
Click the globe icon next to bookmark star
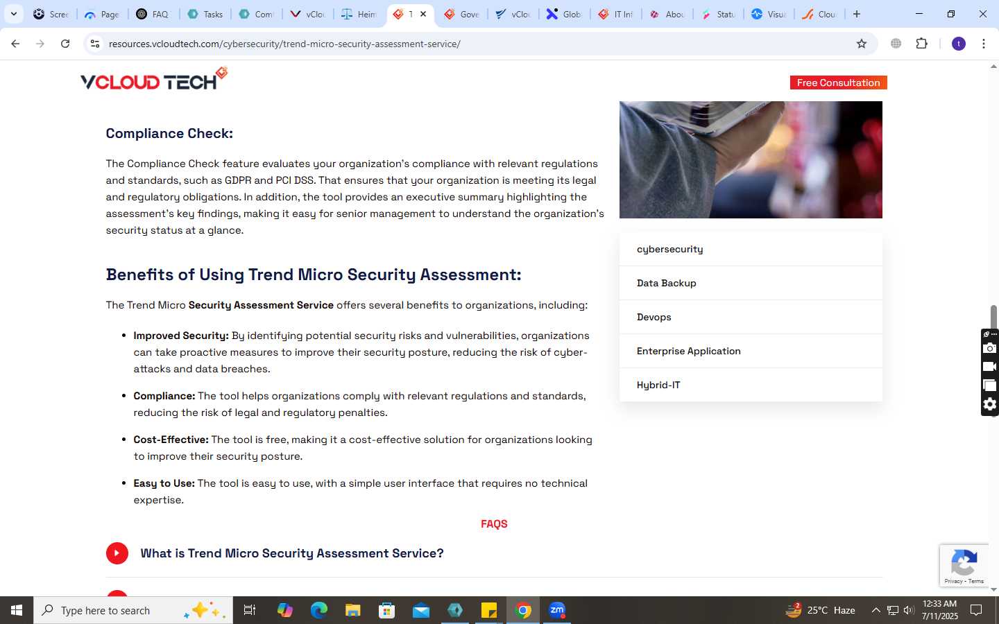click(x=896, y=44)
